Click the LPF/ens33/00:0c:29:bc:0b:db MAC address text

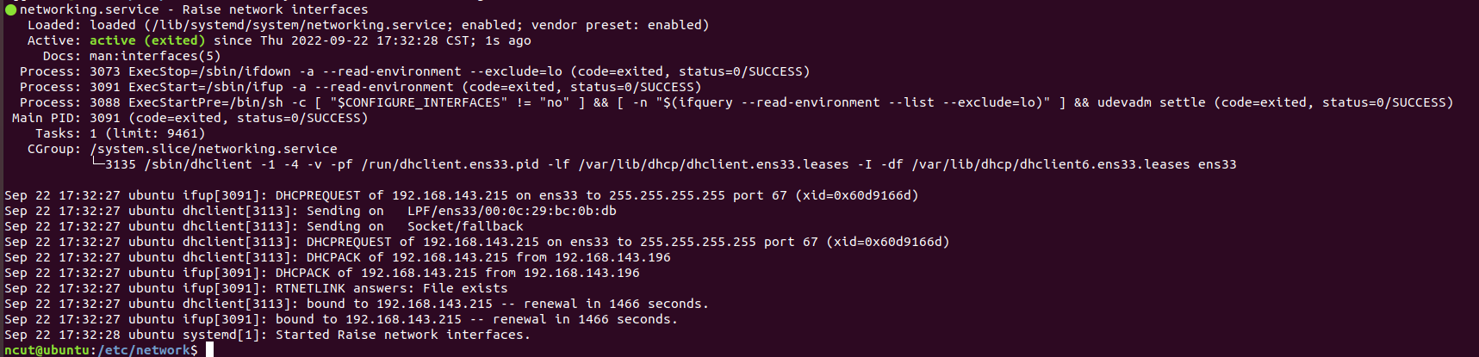point(512,211)
